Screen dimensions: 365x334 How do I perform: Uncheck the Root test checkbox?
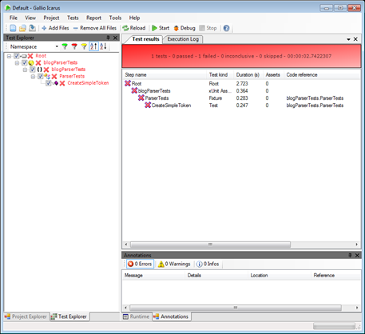point(17,56)
